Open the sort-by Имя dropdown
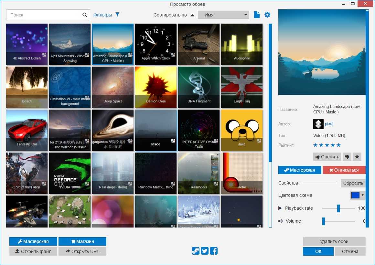This screenshot has height=265, width=375. (223, 15)
